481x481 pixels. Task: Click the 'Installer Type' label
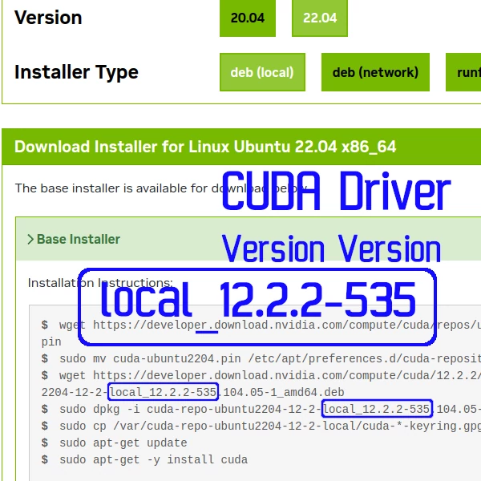click(76, 72)
